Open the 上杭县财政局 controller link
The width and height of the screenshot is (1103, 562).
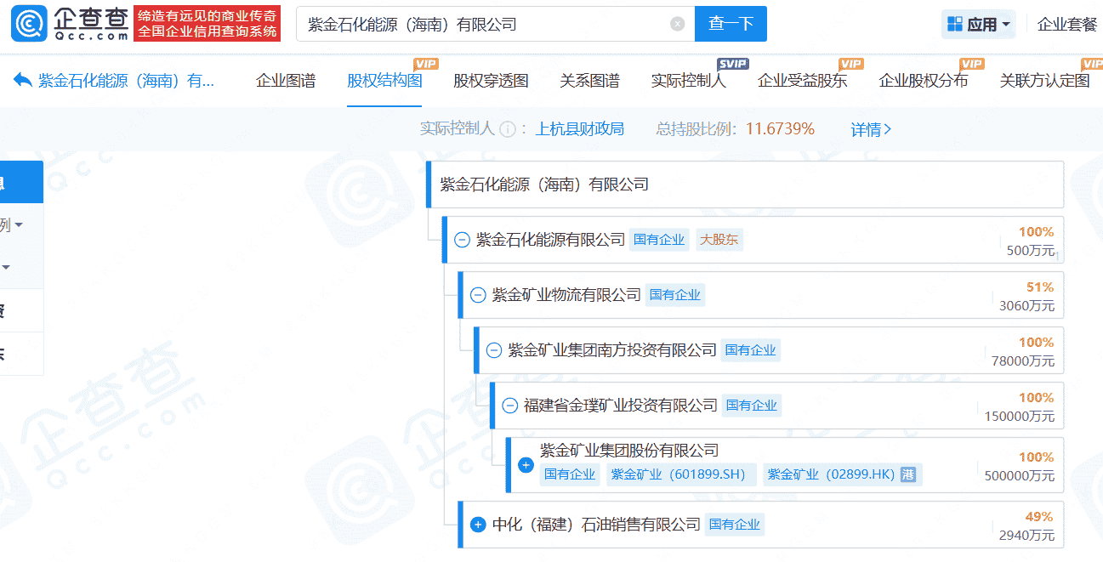coord(579,129)
